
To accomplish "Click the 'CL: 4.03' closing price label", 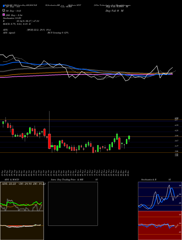I will click(66, 7).
